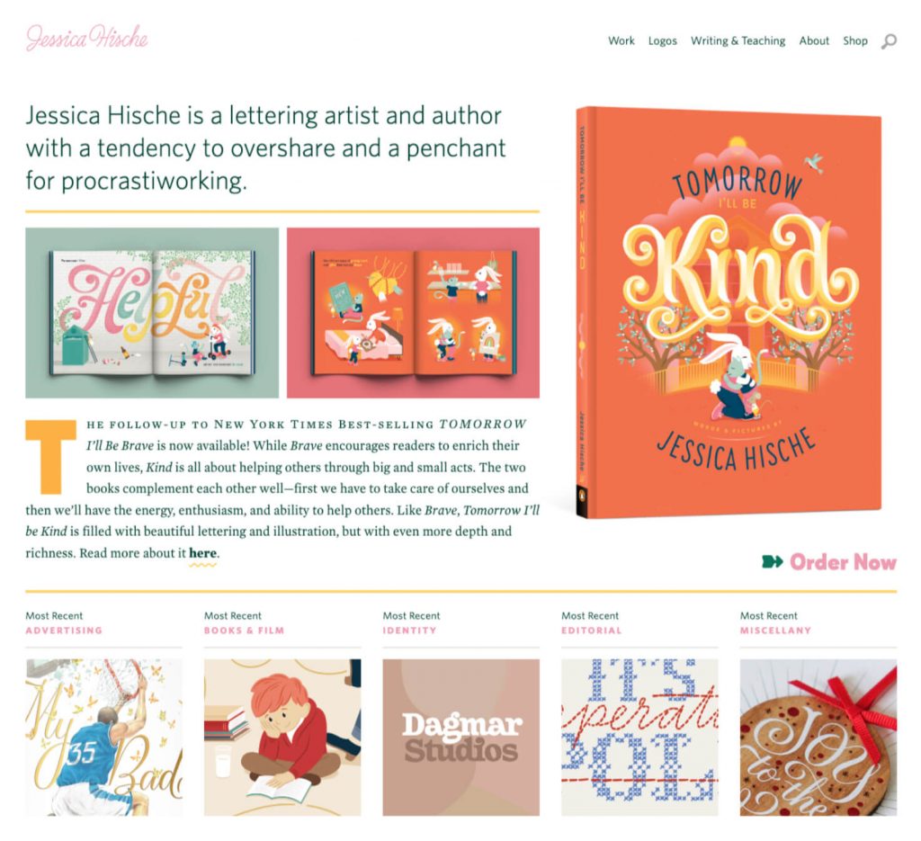The height and width of the screenshot is (841, 921).
Task: Click the Tomorrow I'll Be Kind book cover
Action: pos(729,312)
